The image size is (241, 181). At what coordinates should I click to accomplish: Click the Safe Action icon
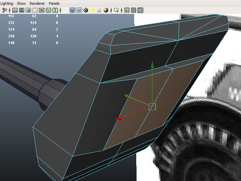[x=48, y=10]
